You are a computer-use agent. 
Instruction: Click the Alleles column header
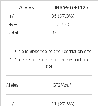(x=27, y=7)
